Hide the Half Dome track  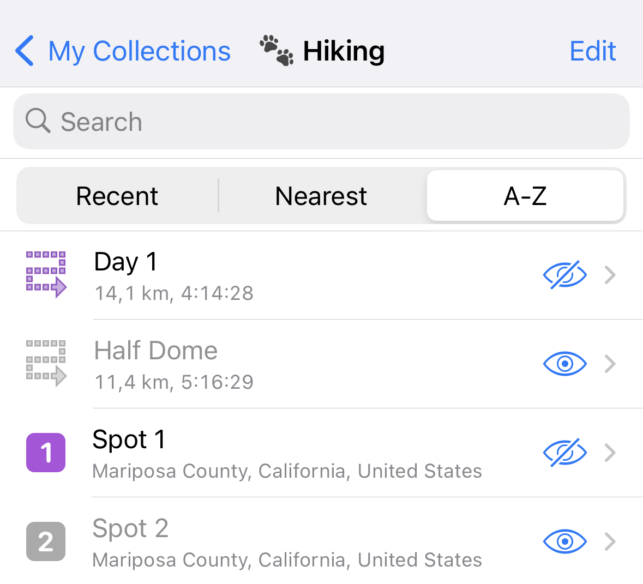pos(565,364)
